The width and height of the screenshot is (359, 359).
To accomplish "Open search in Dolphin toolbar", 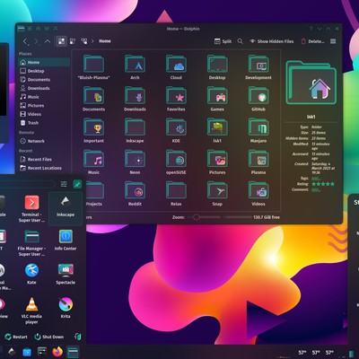I will click(241, 41).
